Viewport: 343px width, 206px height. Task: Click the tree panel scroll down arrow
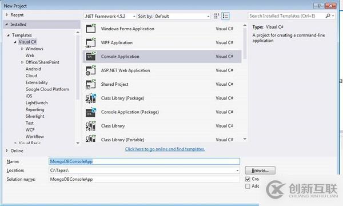[78, 143]
